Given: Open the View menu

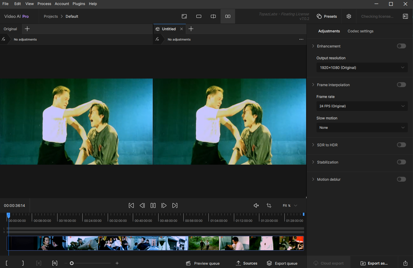Looking at the screenshot, I should [x=30, y=4].
